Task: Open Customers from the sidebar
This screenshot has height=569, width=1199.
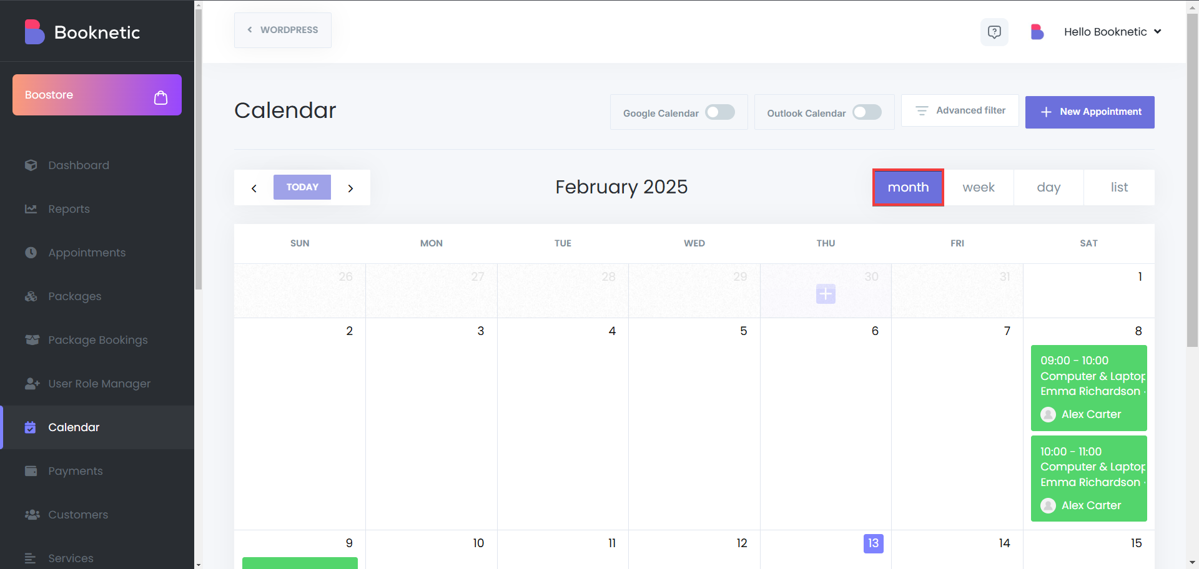Action: click(78, 515)
